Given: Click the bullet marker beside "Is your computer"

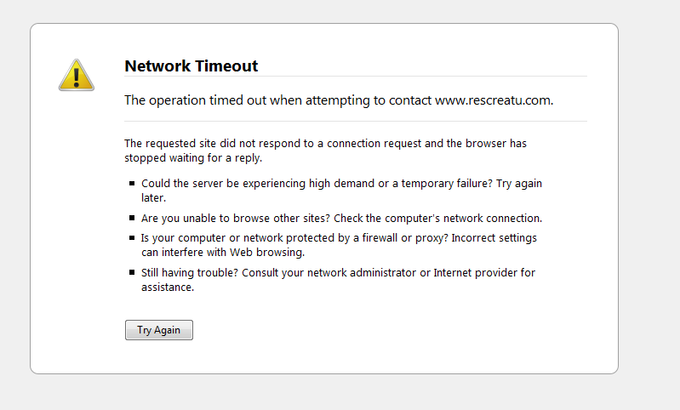Looking at the screenshot, I should point(132,237).
